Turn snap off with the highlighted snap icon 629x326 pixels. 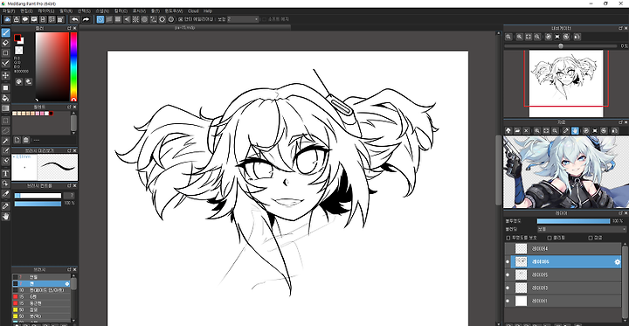pos(100,19)
